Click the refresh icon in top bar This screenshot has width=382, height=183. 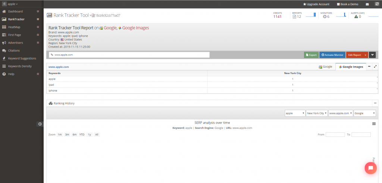[377, 4]
